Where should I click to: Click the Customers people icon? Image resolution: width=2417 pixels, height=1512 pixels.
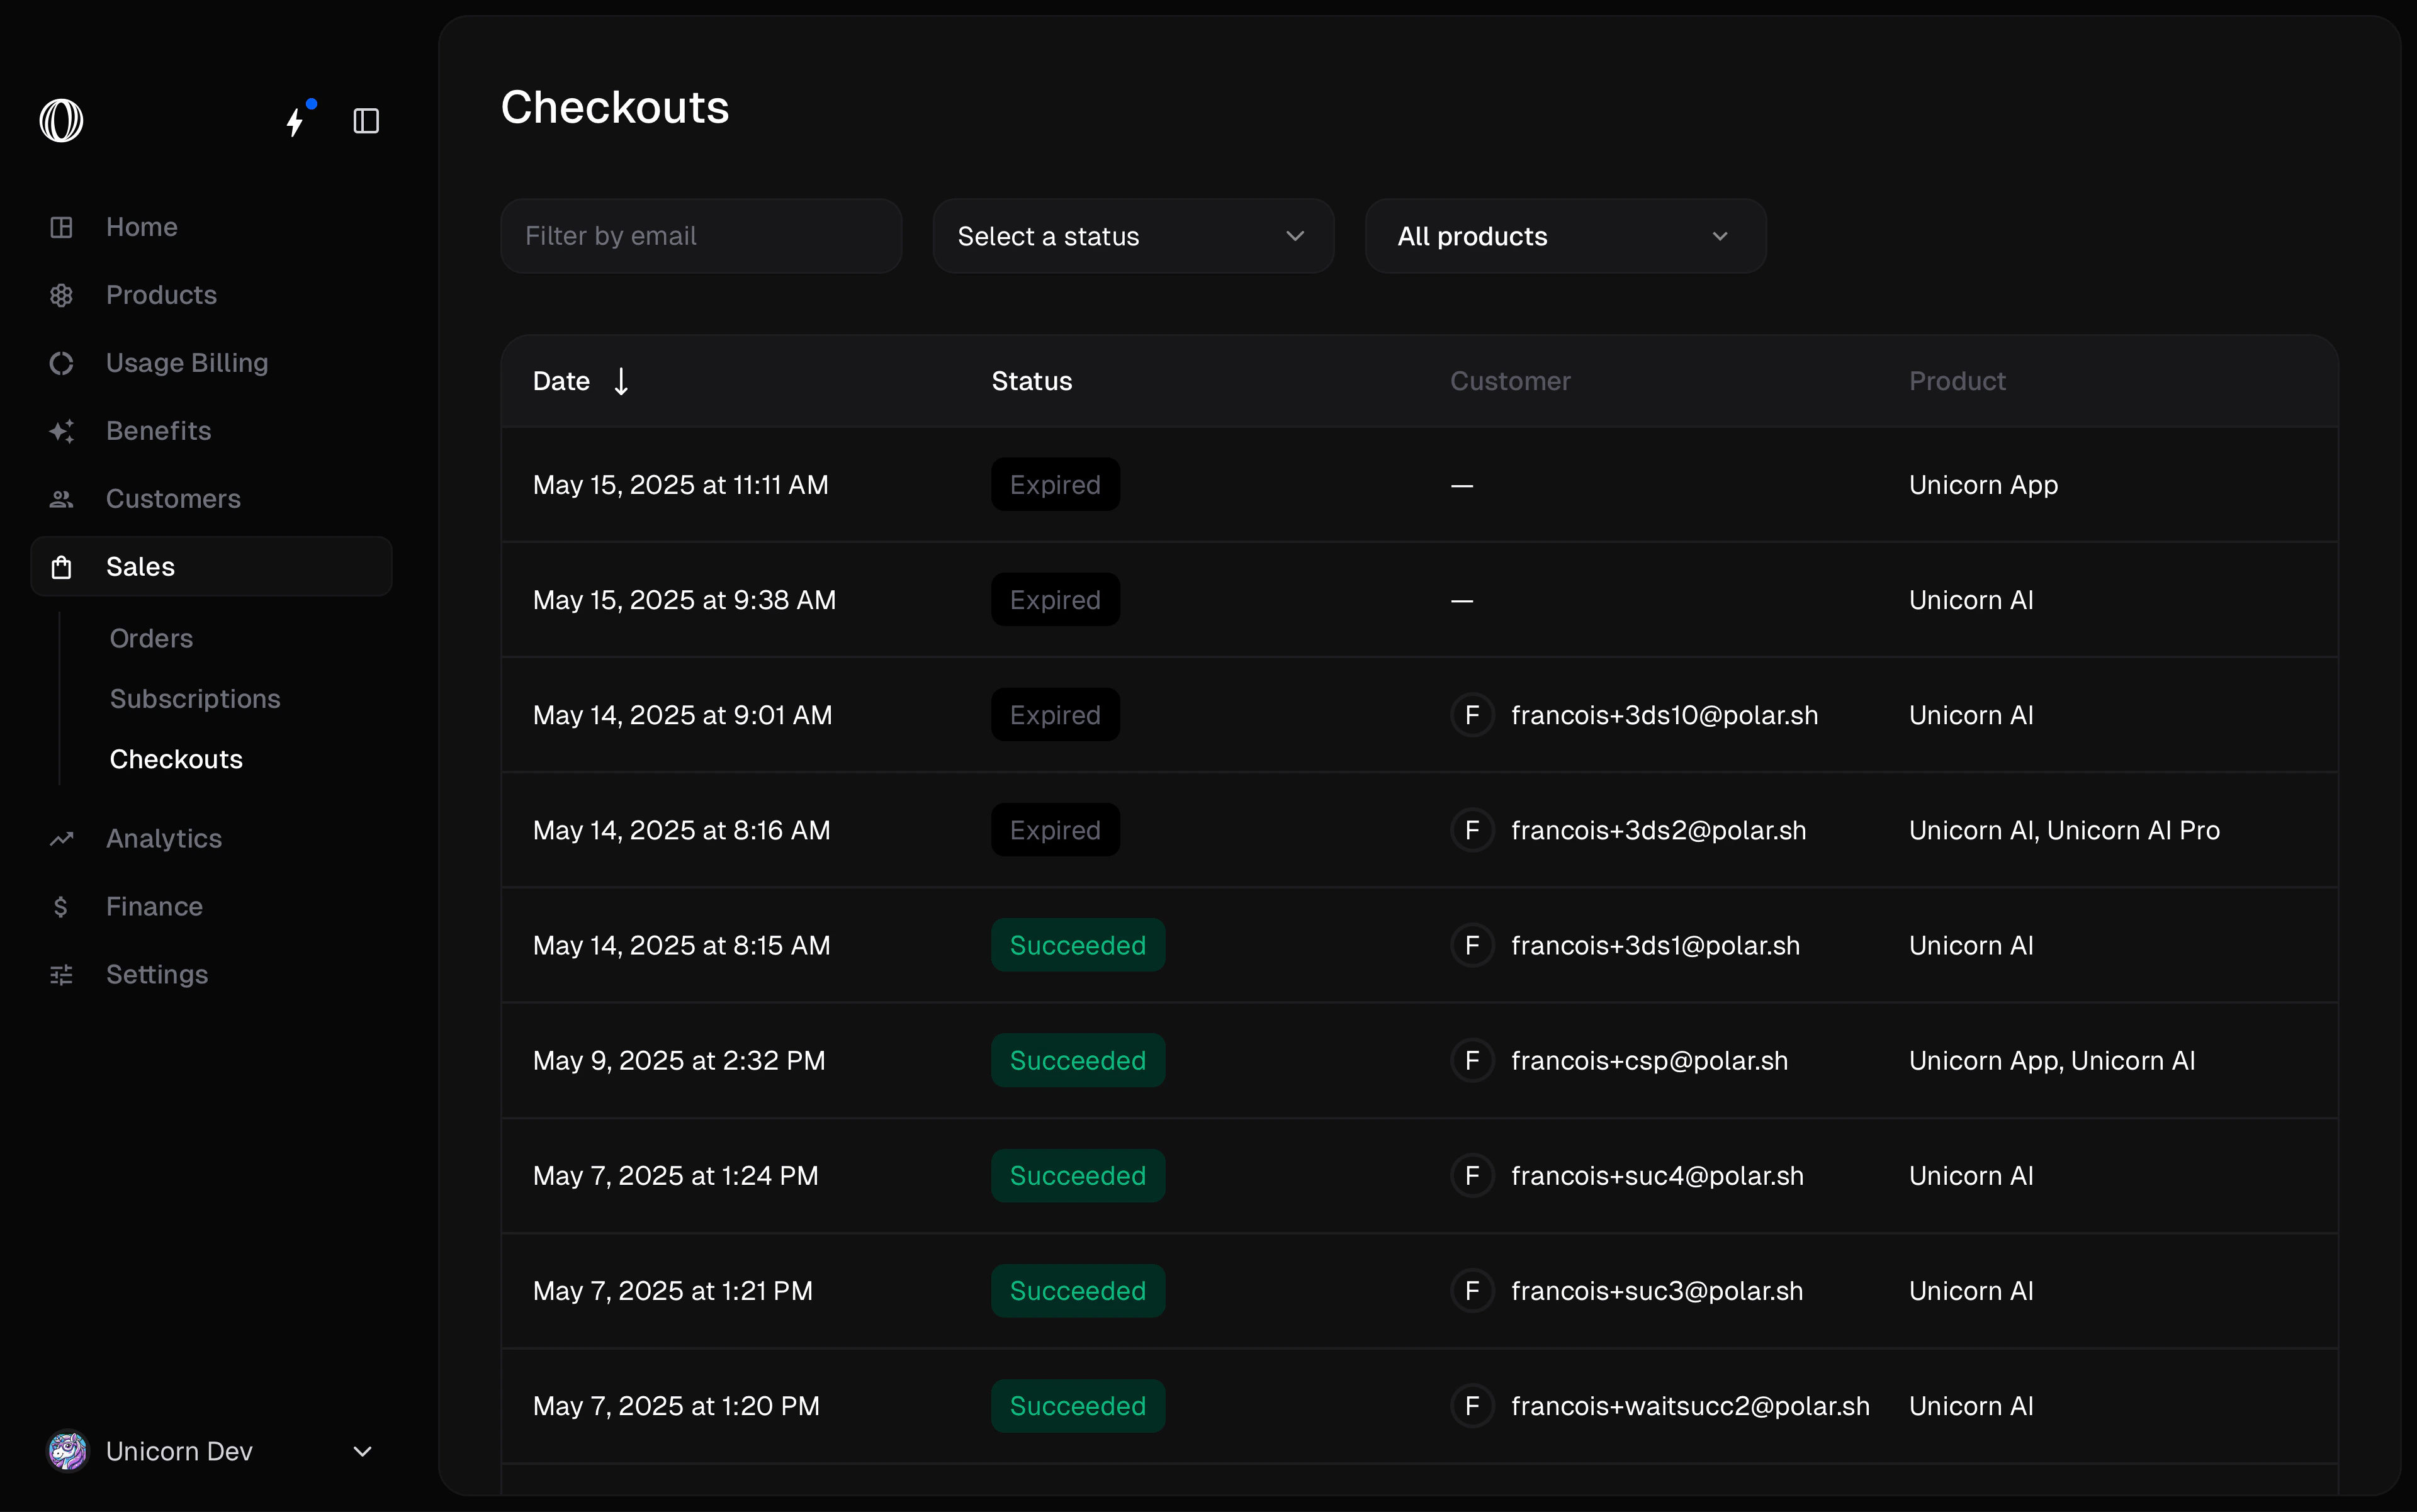click(x=61, y=499)
